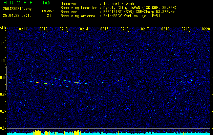
Task: Click the R820T2 SDR-Sharp 53.372MHz receiver text
Action: click(x=139, y=12)
